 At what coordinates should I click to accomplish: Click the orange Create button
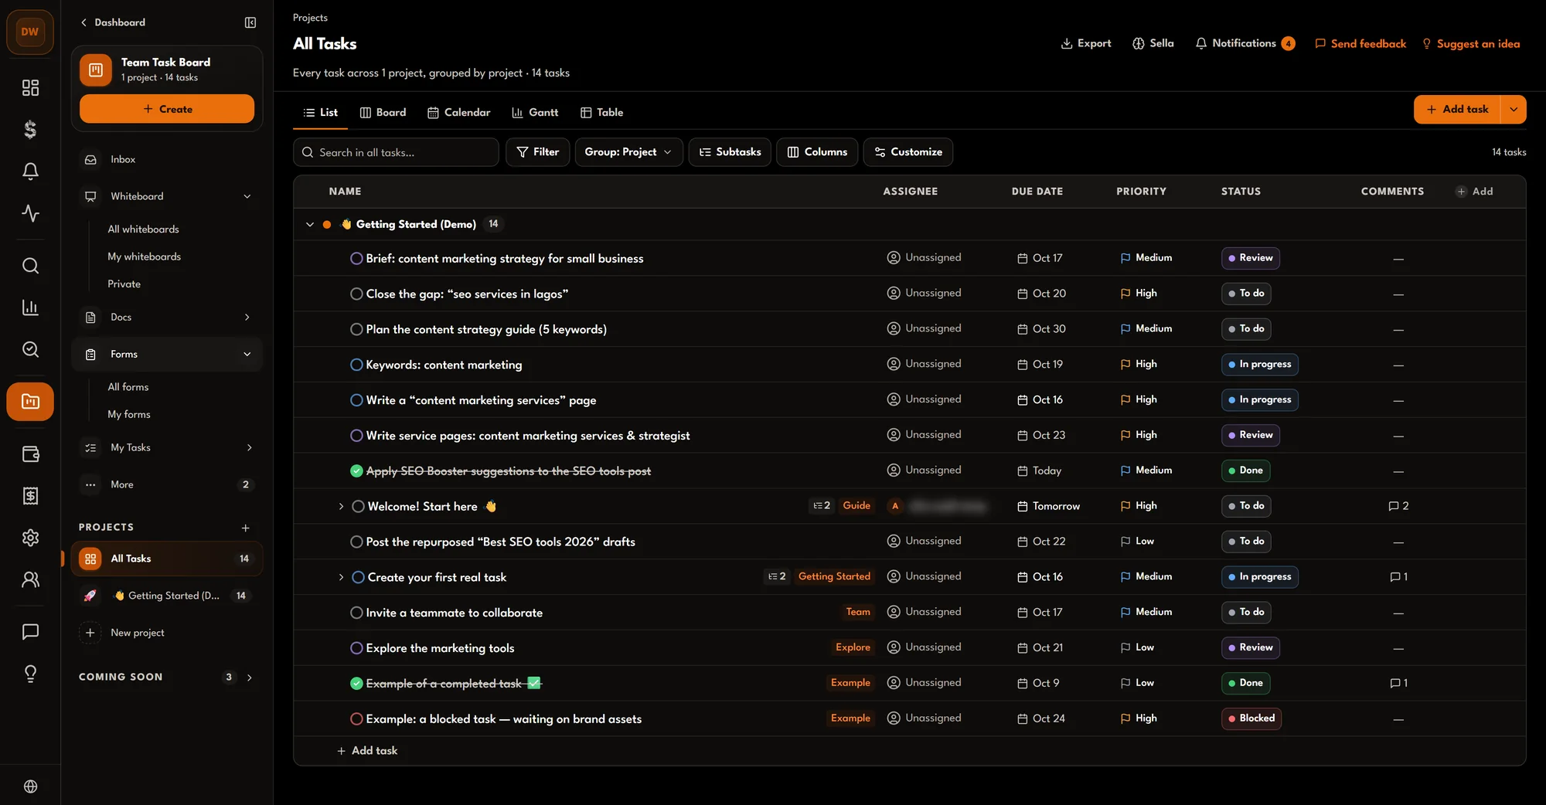[167, 109]
